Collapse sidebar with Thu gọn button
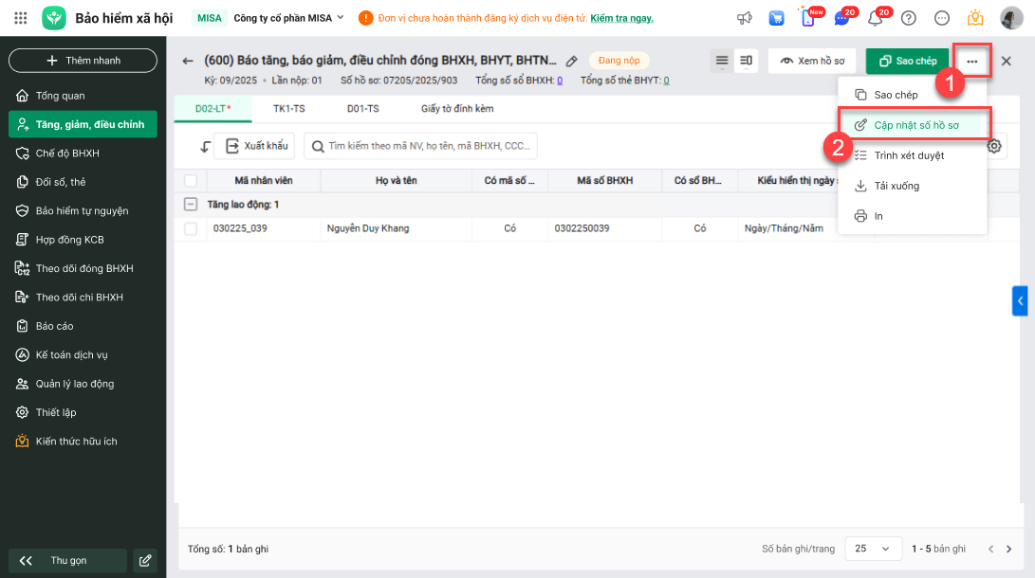The width and height of the screenshot is (1035, 578). tap(67, 561)
